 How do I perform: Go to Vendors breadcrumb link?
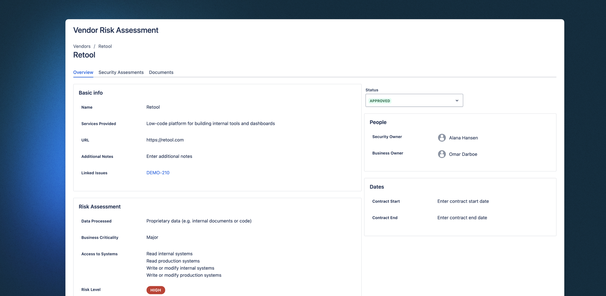coord(82,46)
